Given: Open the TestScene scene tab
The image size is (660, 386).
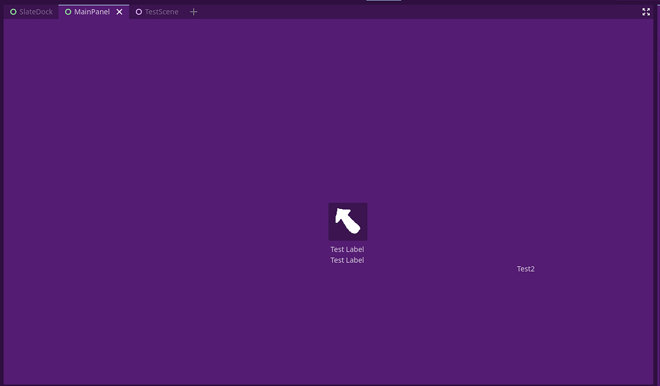Looking at the screenshot, I should (157, 11).
